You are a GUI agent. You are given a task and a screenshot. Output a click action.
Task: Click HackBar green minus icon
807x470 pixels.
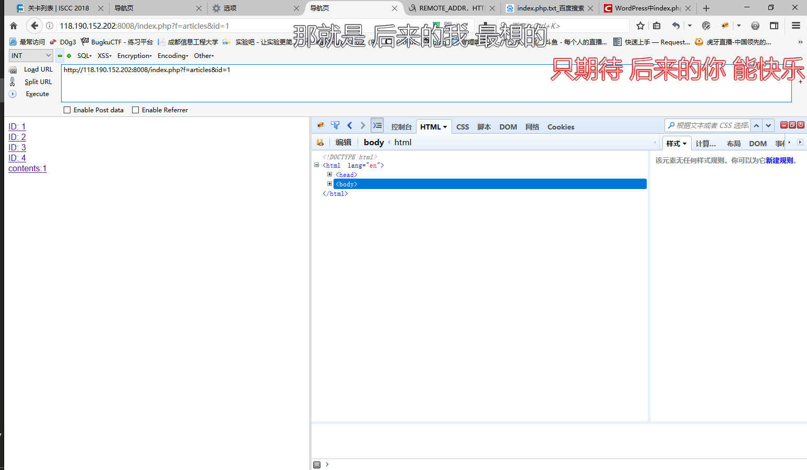tap(60, 56)
